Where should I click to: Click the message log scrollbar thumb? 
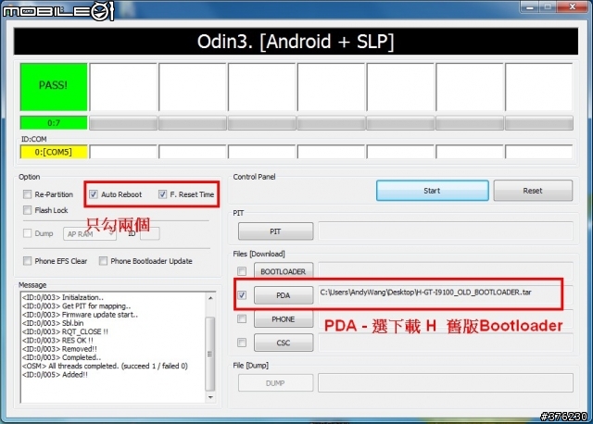click(210, 354)
